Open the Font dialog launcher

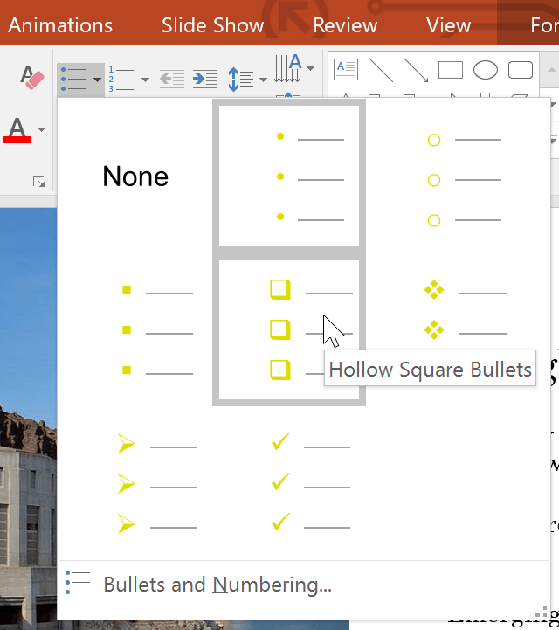click(39, 182)
